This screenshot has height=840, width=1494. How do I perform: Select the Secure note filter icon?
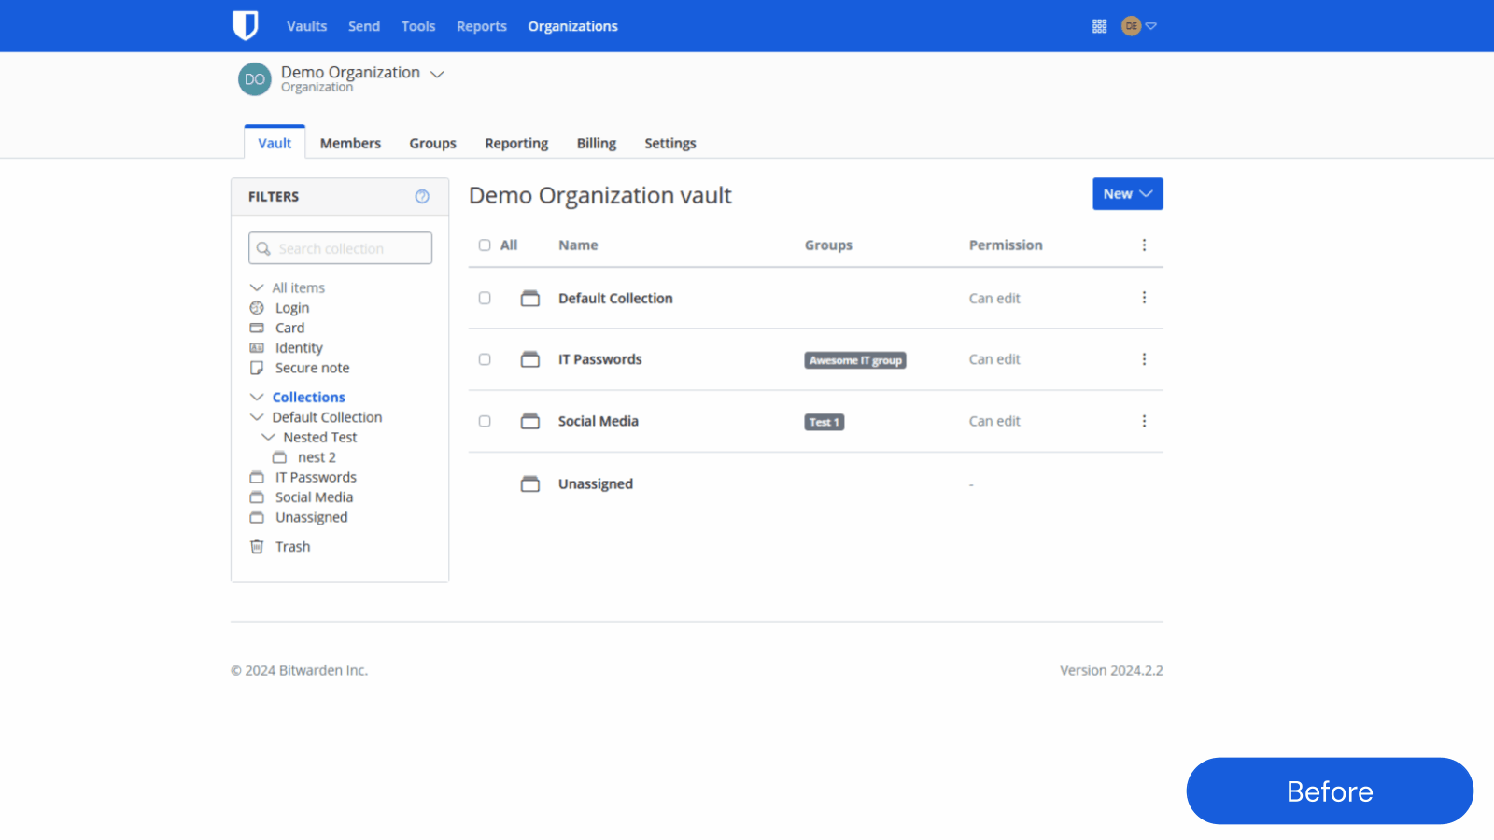pos(257,368)
